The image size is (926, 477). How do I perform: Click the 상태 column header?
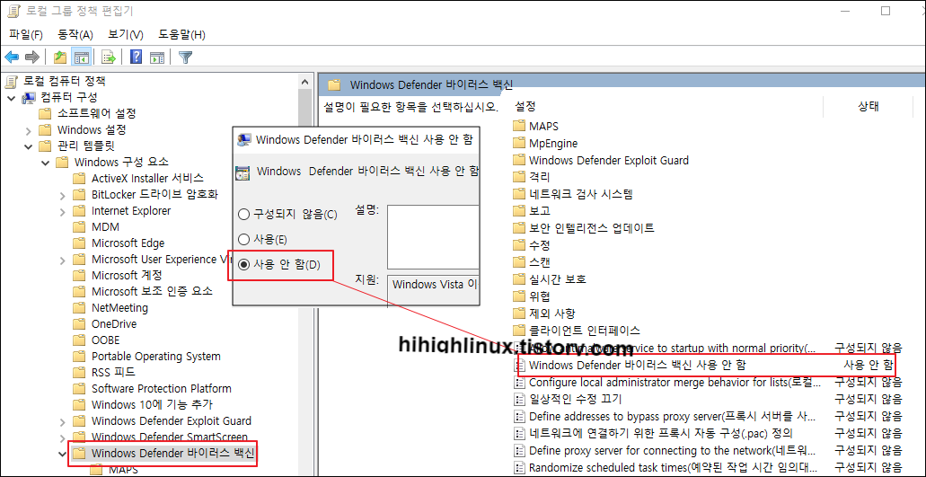point(869,107)
